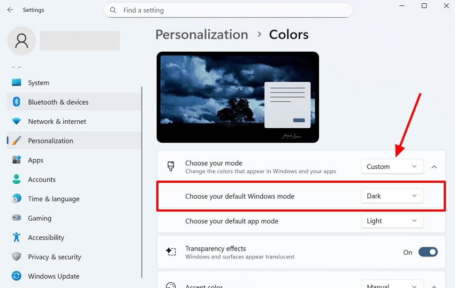Click the Personalization breadcrumb link
The height and width of the screenshot is (288, 455).
tap(202, 35)
